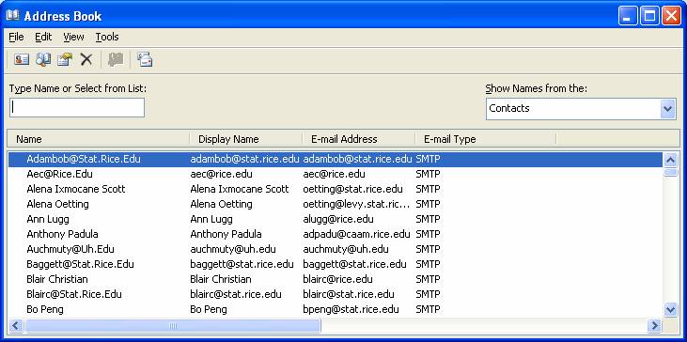
Task: Click the grayed Add to Contacts icon
Action: [x=116, y=59]
